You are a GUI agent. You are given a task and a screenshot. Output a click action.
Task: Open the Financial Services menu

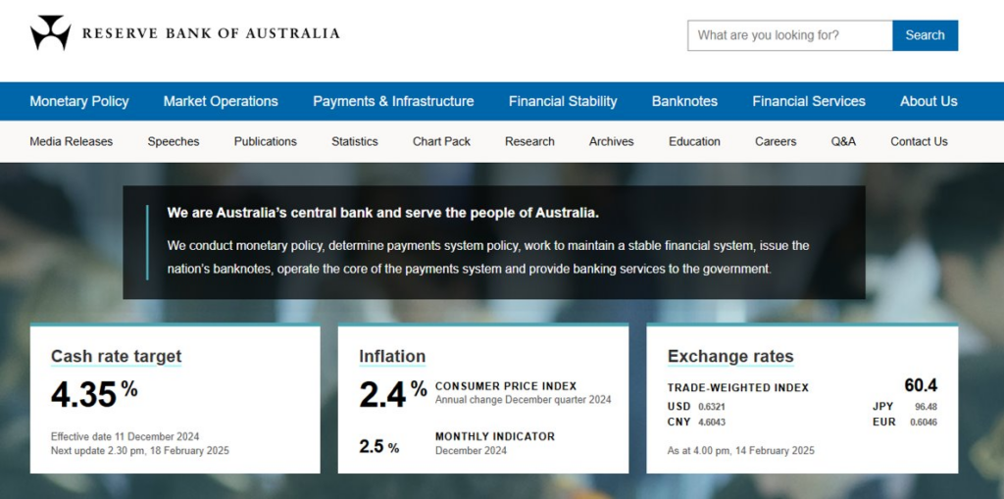click(x=809, y=101)
